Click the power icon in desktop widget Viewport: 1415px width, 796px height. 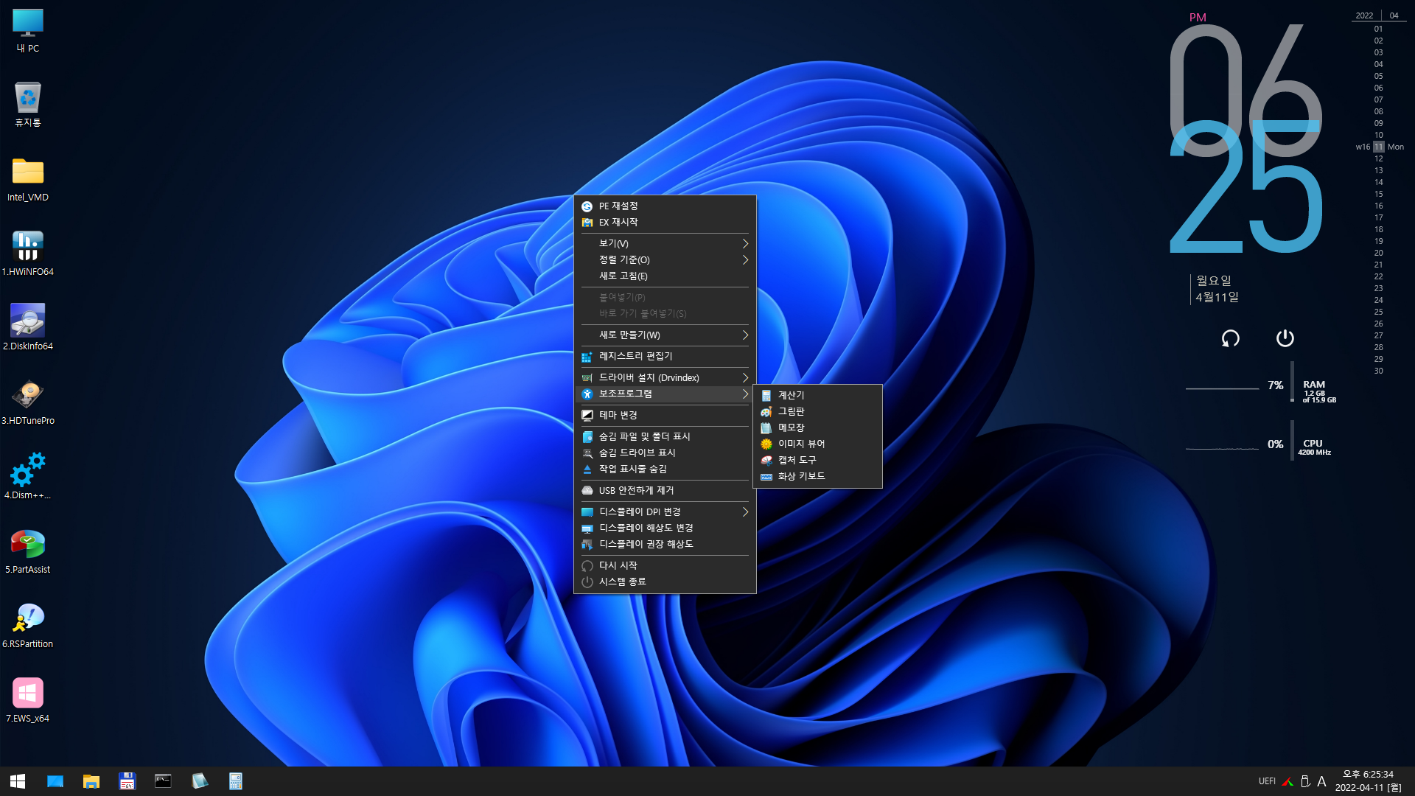tap(1285, 338)
